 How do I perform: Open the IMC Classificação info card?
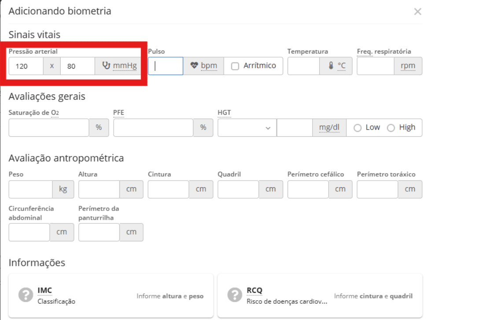click(x=111, y=295)
